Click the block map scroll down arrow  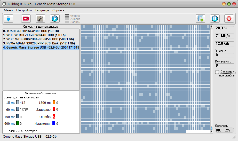tap(211, 132)
